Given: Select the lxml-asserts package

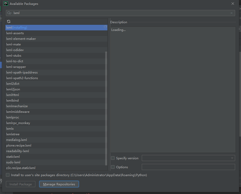Looking at the screenshot, I should point(56,33).
